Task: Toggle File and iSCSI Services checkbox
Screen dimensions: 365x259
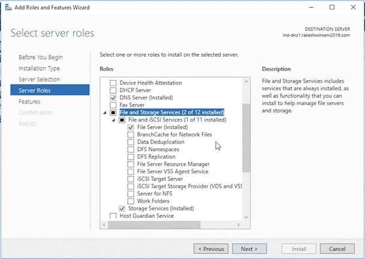Action: (x=122, y=120)
